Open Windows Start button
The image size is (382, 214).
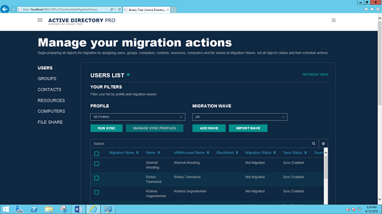(6, 209)
